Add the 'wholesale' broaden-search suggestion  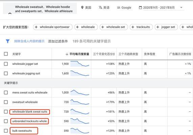(x=86, y=27)
